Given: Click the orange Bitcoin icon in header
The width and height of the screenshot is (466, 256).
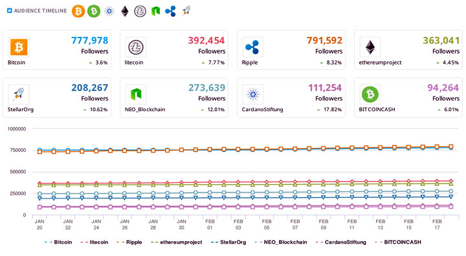Looking at the screenshot, I should [78, 11].
